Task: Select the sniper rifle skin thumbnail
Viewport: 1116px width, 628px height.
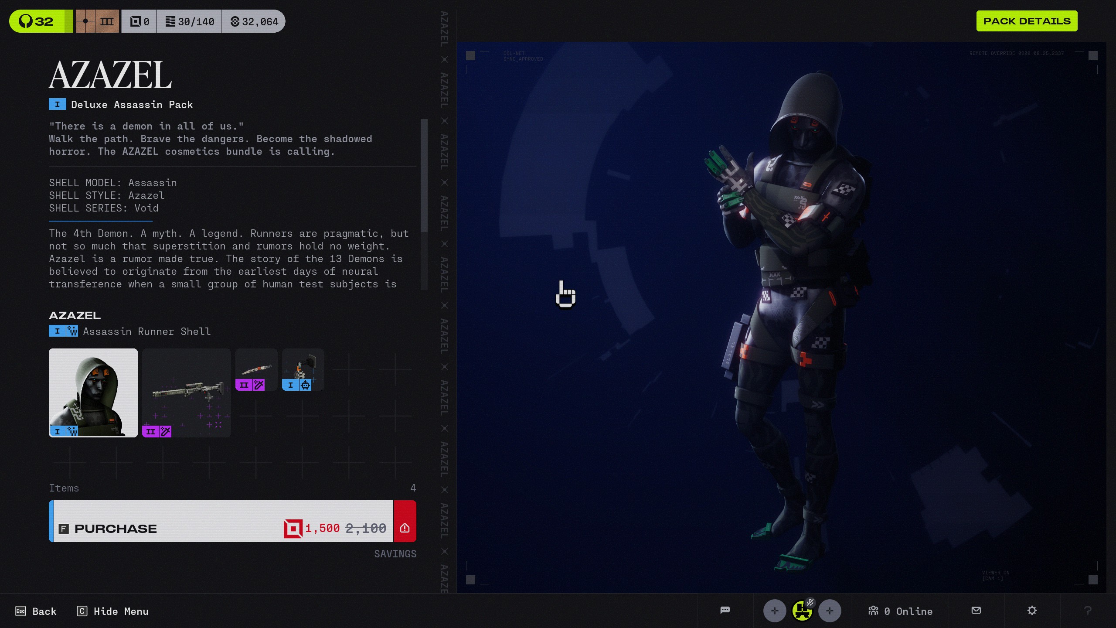Action: 187,392
